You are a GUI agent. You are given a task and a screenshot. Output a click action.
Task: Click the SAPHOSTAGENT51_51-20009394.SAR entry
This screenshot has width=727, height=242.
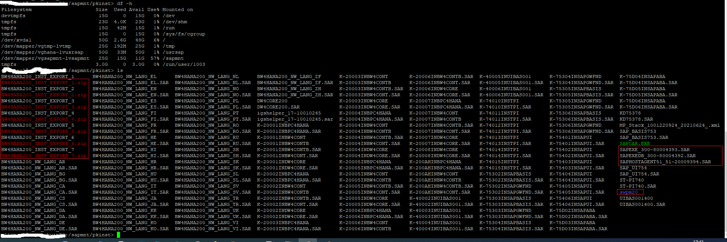[665, 162]
